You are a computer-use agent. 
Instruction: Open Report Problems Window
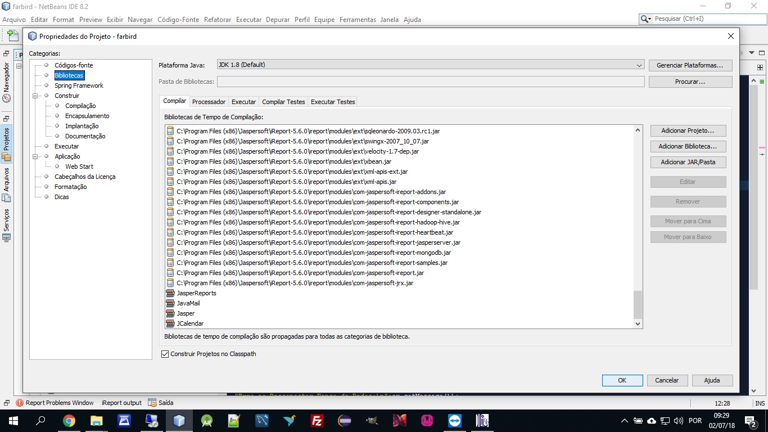click(55, 403)
